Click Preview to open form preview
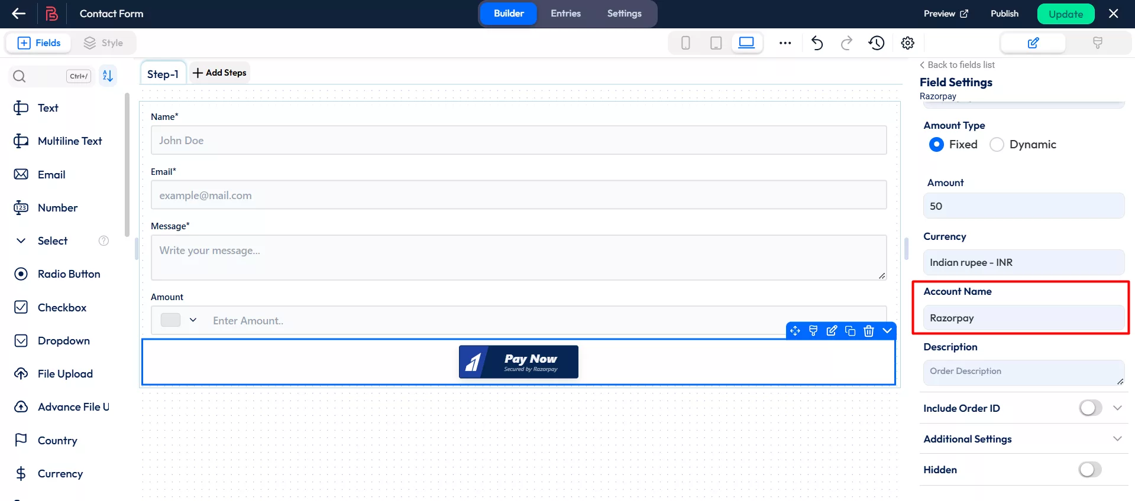This screenshot has height=501, width=1135. coord(946,14)
